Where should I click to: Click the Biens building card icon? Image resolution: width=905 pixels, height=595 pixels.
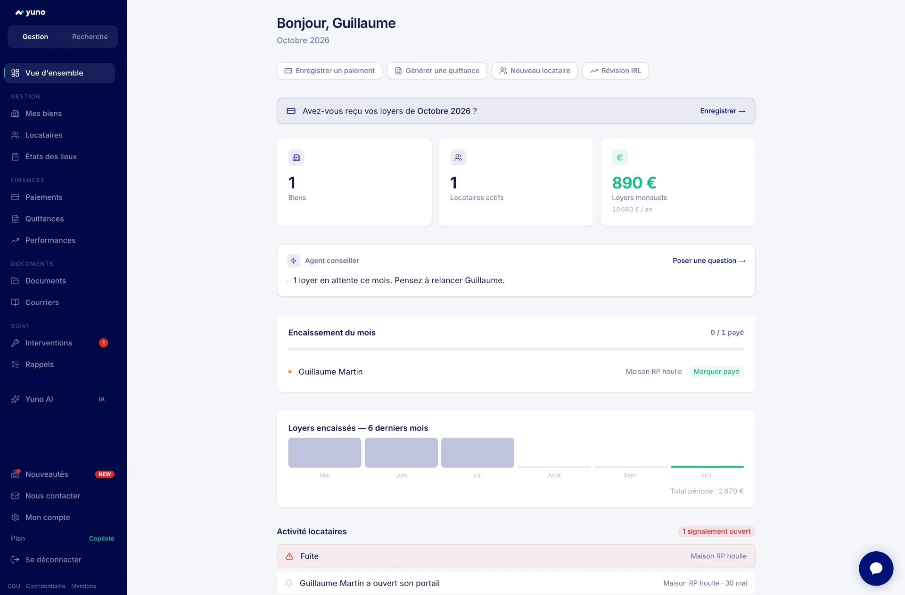pos(296,157)
